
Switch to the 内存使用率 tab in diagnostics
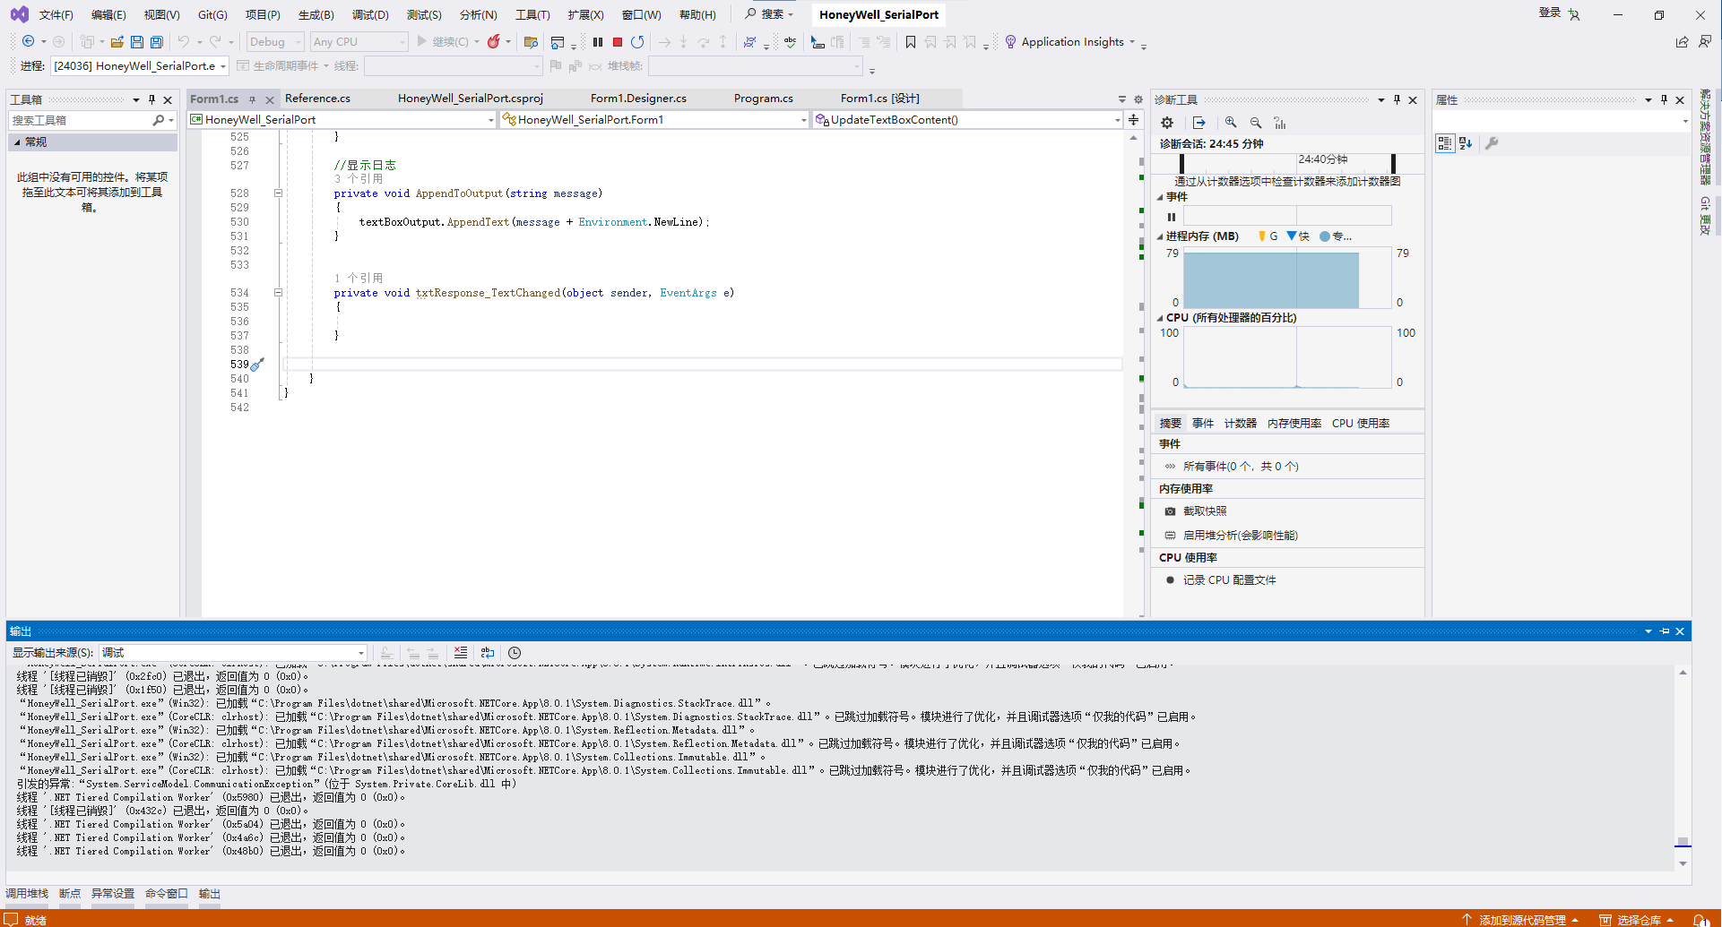[x=1294, y=424]
